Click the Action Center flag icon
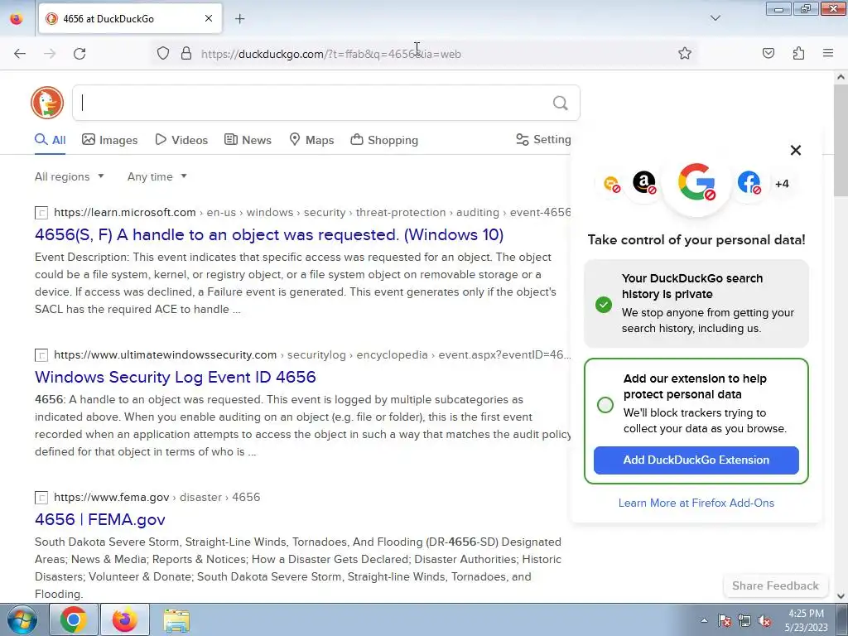 724,620
